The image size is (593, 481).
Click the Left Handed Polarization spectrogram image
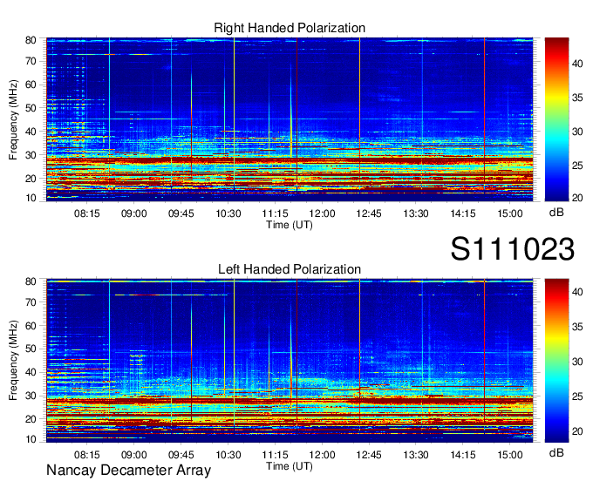(290, 361)
